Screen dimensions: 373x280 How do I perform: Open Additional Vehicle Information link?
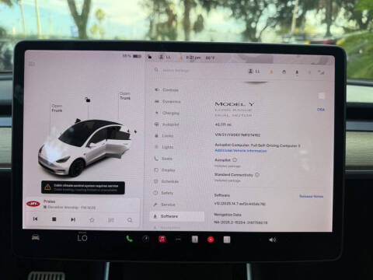[x=241, y=151]
